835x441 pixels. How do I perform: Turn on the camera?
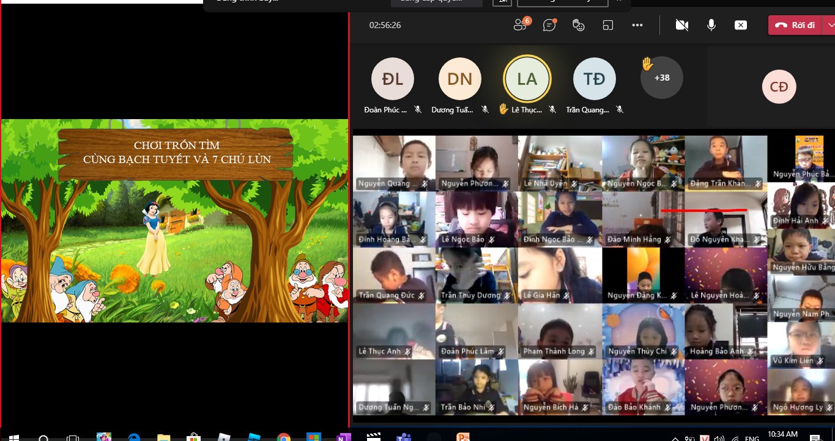click(681, 25)
